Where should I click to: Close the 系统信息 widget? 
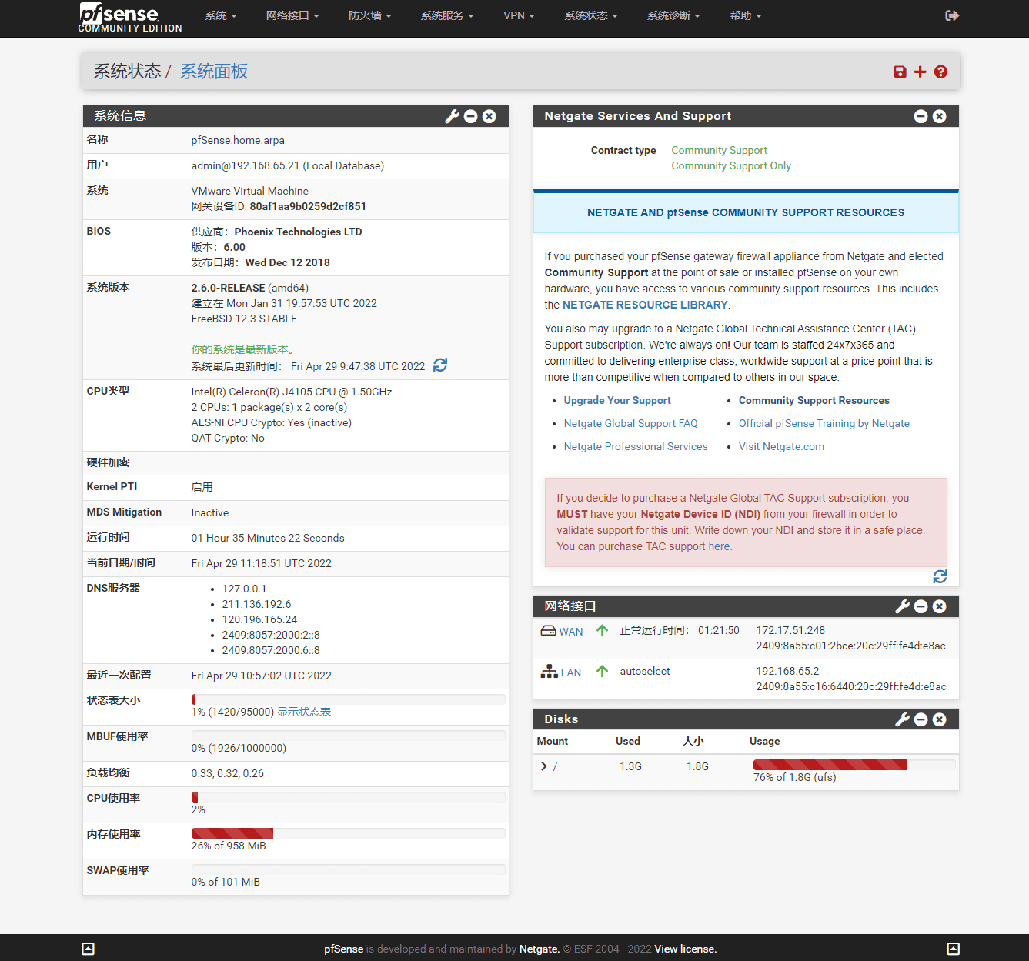tap(489, 116)
